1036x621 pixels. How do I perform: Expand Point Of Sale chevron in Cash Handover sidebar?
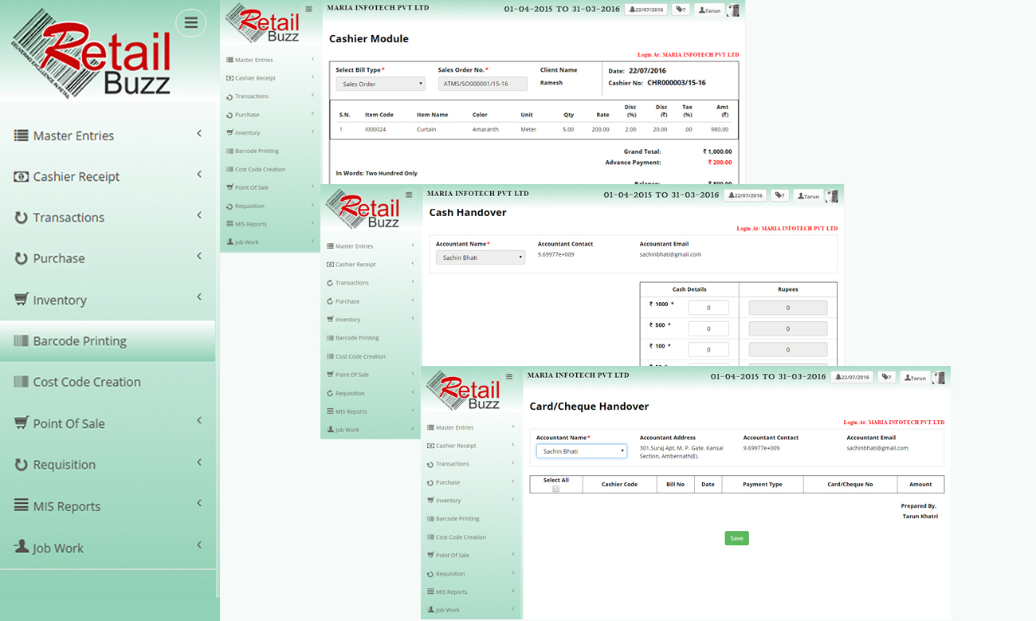pos(413,374)
